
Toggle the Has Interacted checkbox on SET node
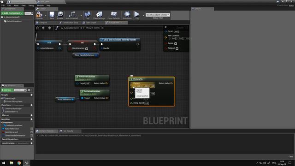[87, 48]
